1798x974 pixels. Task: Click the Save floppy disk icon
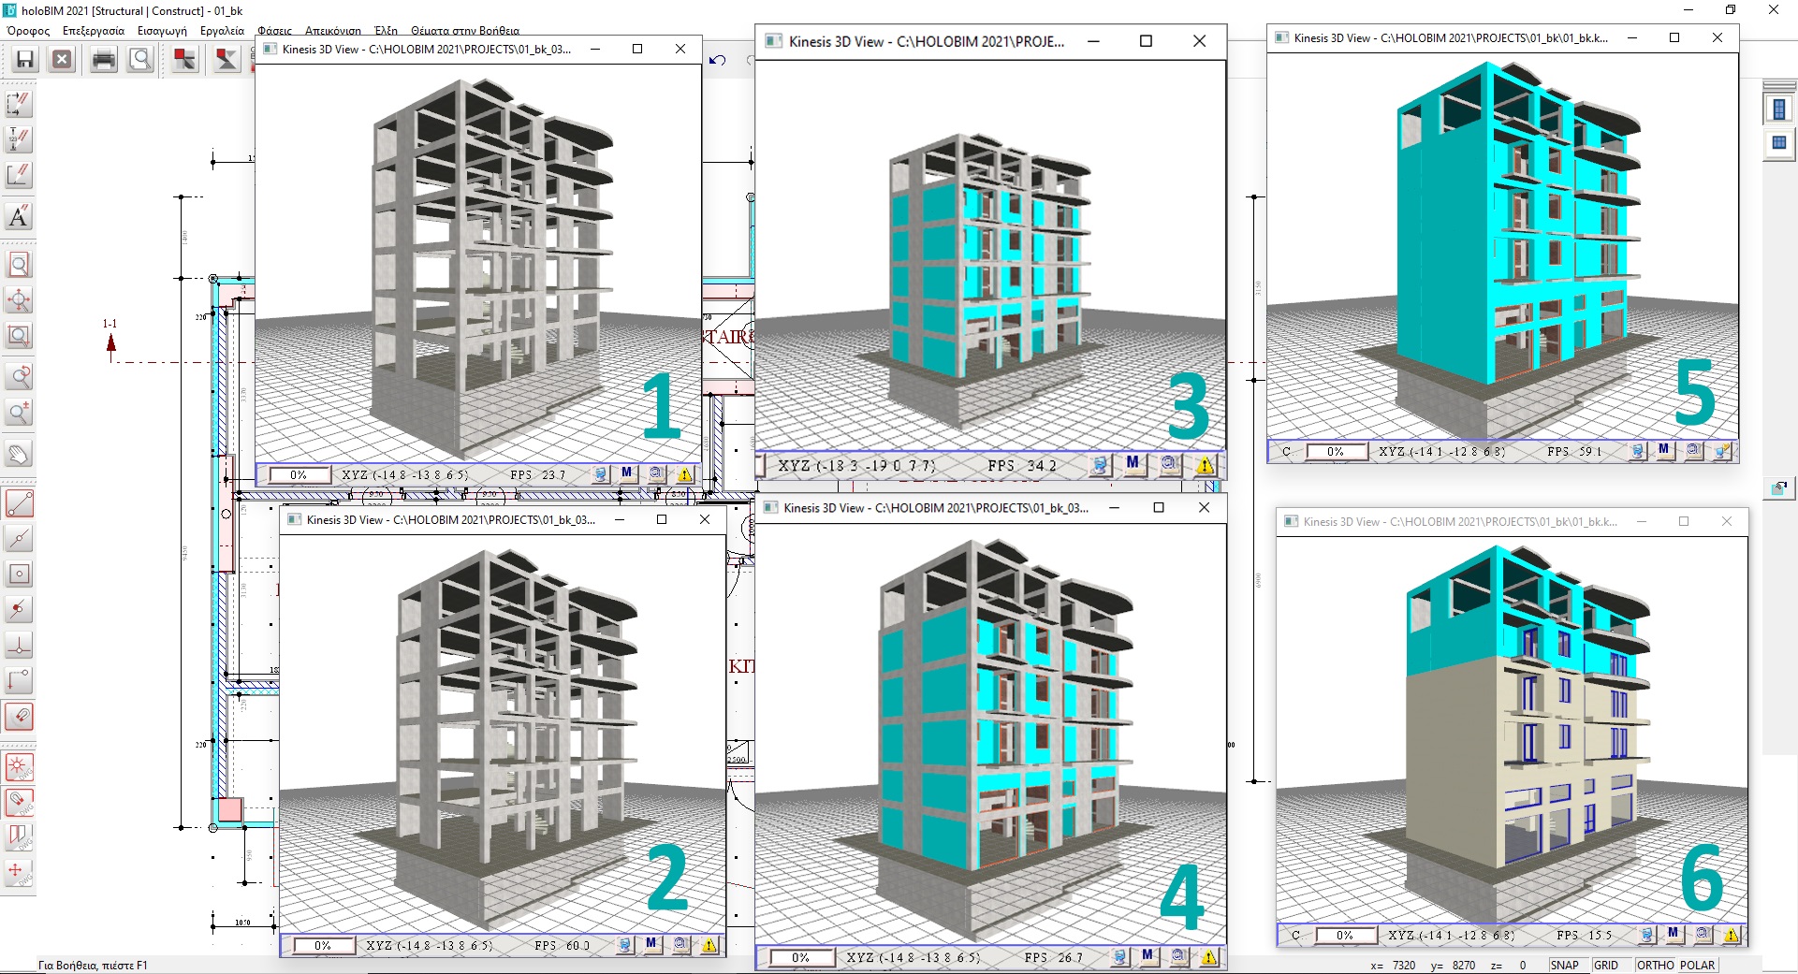coord(25,60)
